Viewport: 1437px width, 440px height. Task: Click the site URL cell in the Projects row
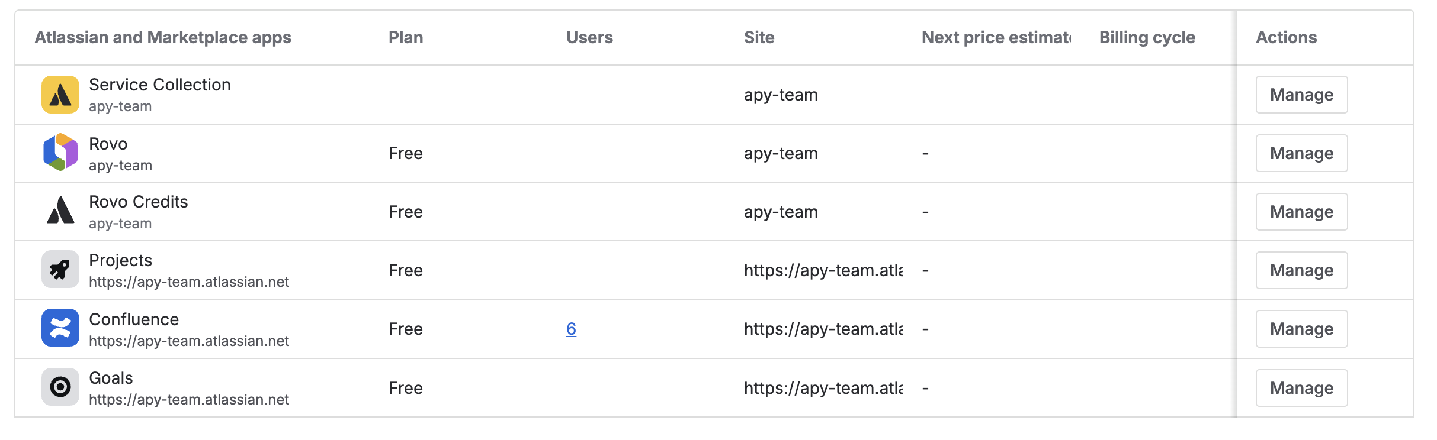823,270
